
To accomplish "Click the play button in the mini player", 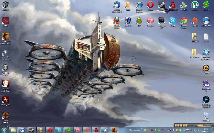I will pos(176,125).
